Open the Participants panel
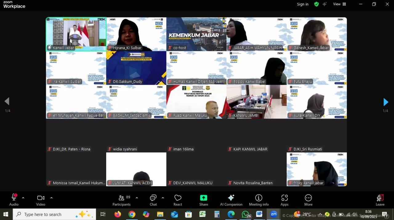Viewport: 394px width, 220px height. 122,200
